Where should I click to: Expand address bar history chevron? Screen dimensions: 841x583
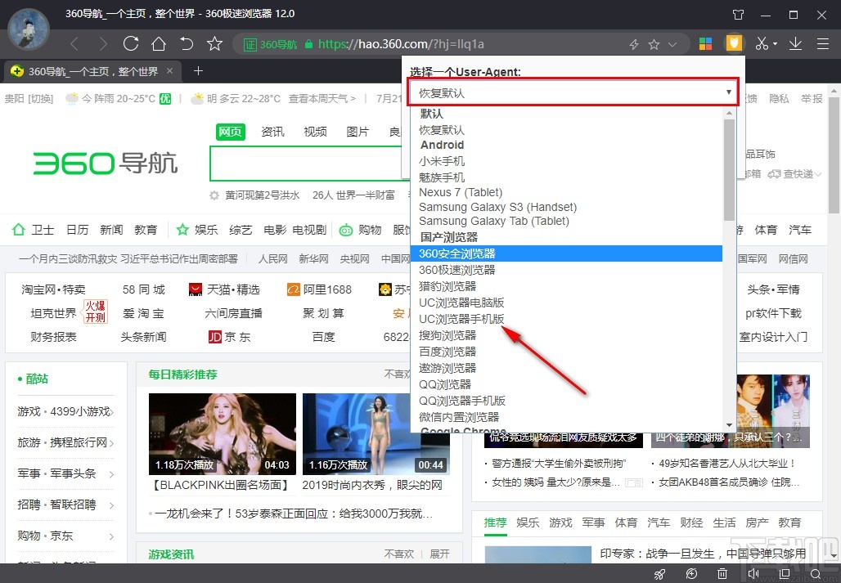coord(672,44)
